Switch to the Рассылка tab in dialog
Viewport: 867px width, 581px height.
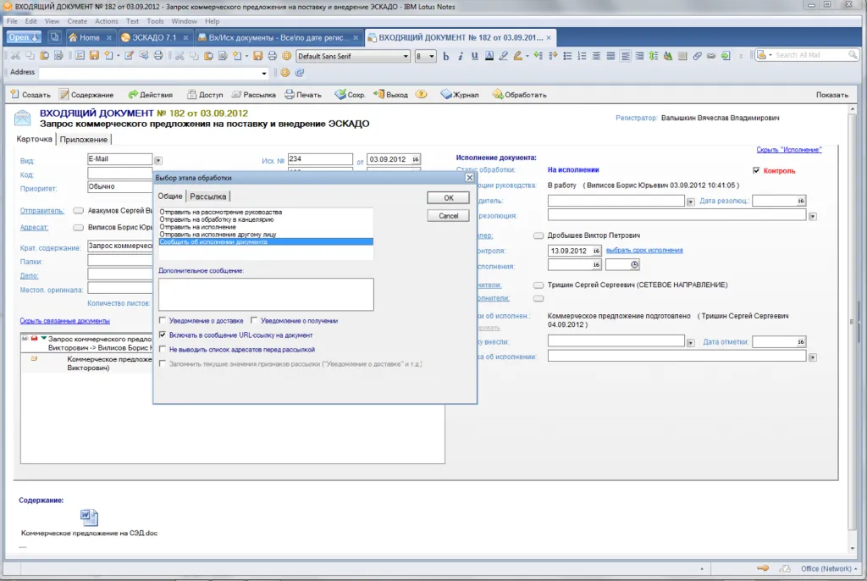coord(208,196)
